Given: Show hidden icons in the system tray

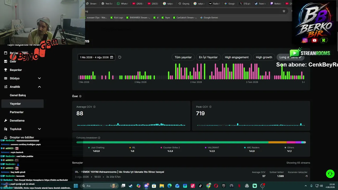Looking at the screenshot, I should [x=306, y=186].
